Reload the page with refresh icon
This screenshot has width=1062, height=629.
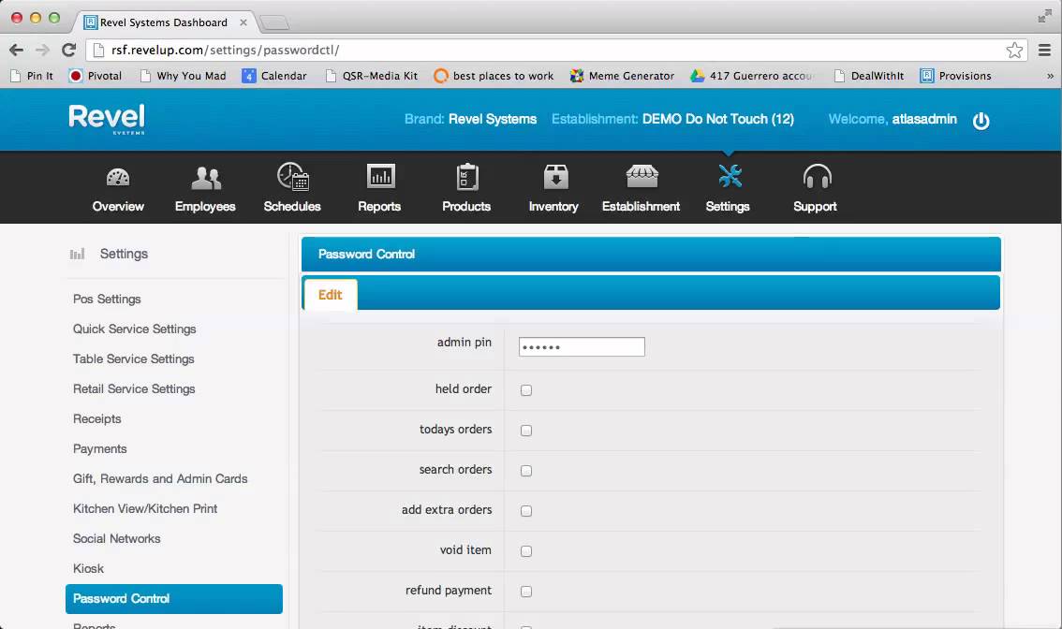(x=68, y=51)
